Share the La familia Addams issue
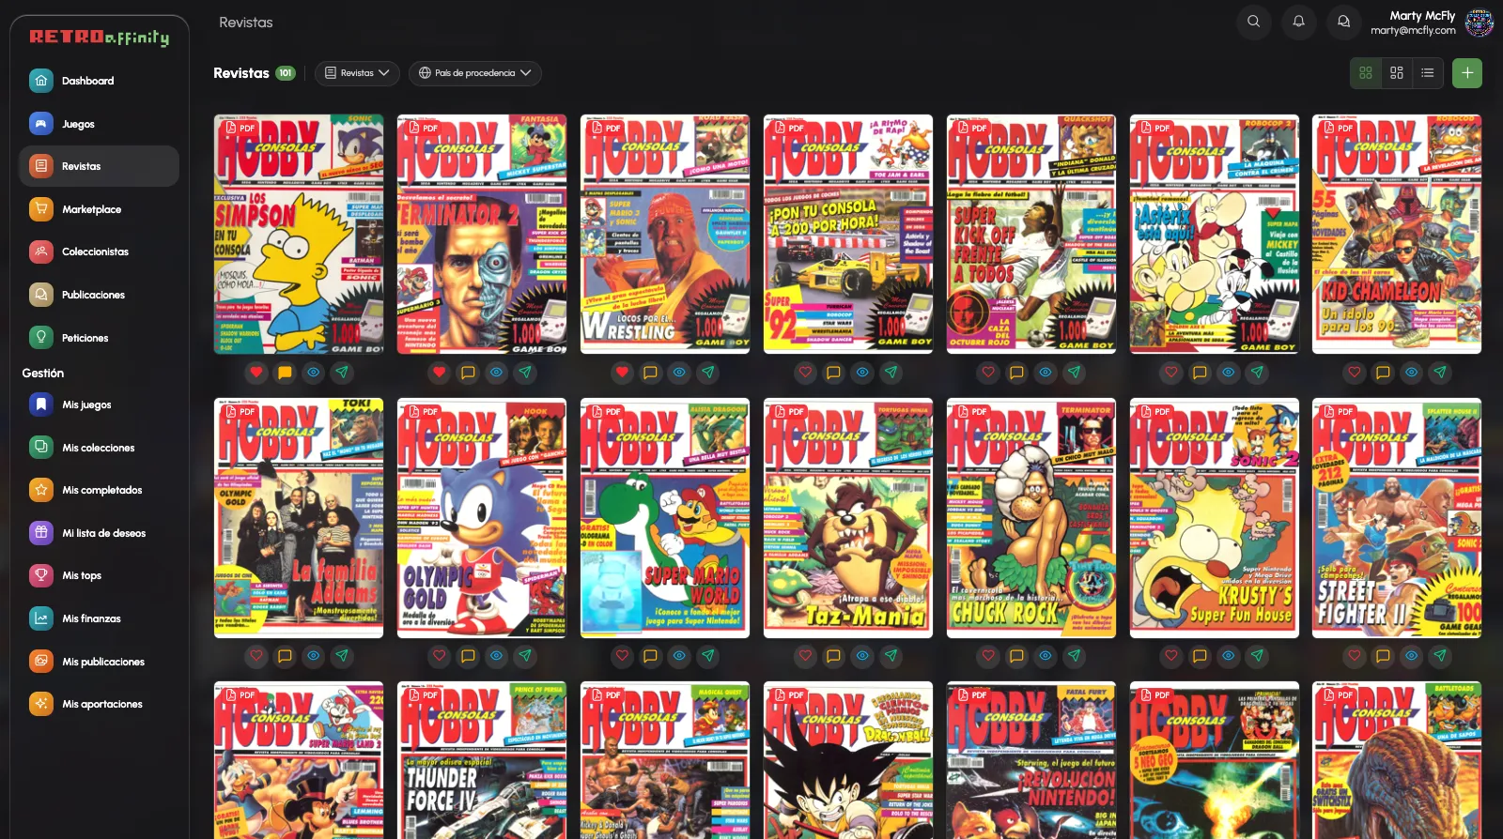1503x839 pixels. [342, 656]
